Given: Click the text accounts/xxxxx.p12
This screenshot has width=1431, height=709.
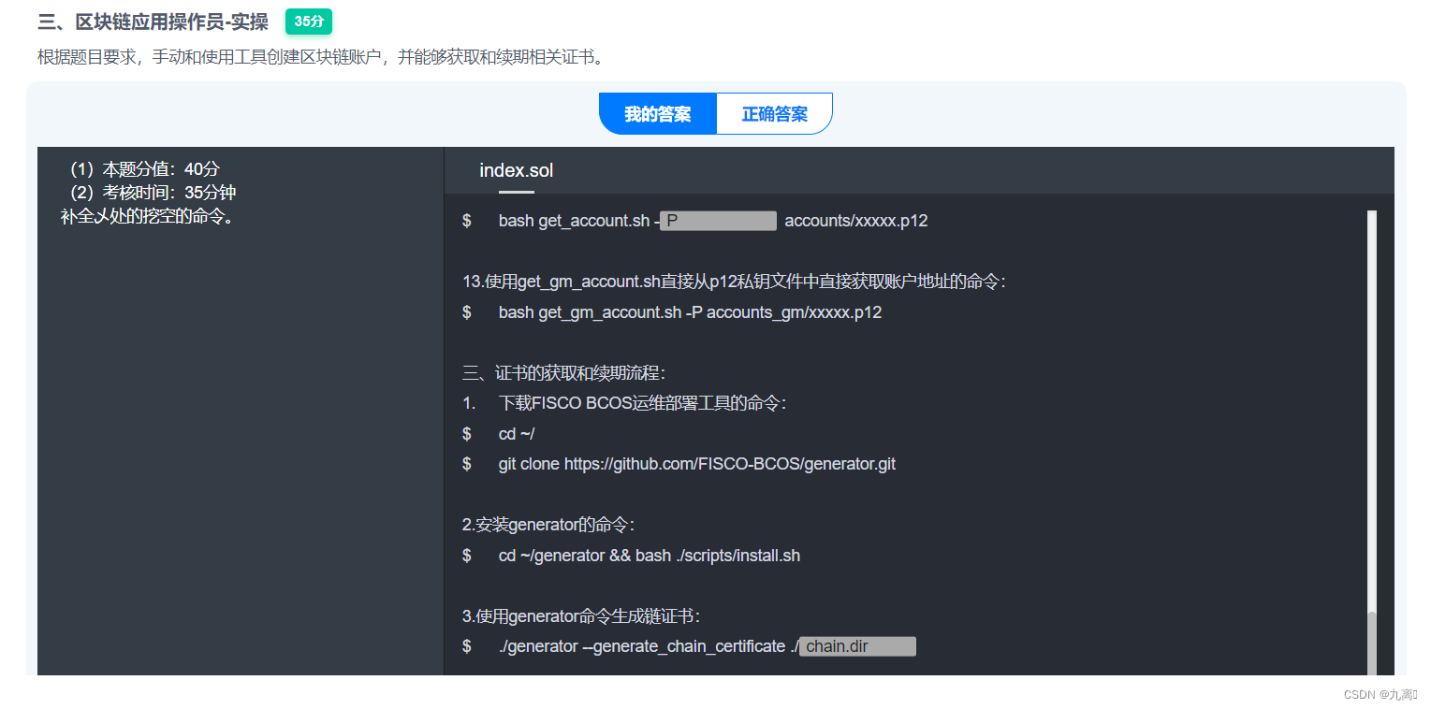Looking at the screenshot, I should (x=856, y=221).
